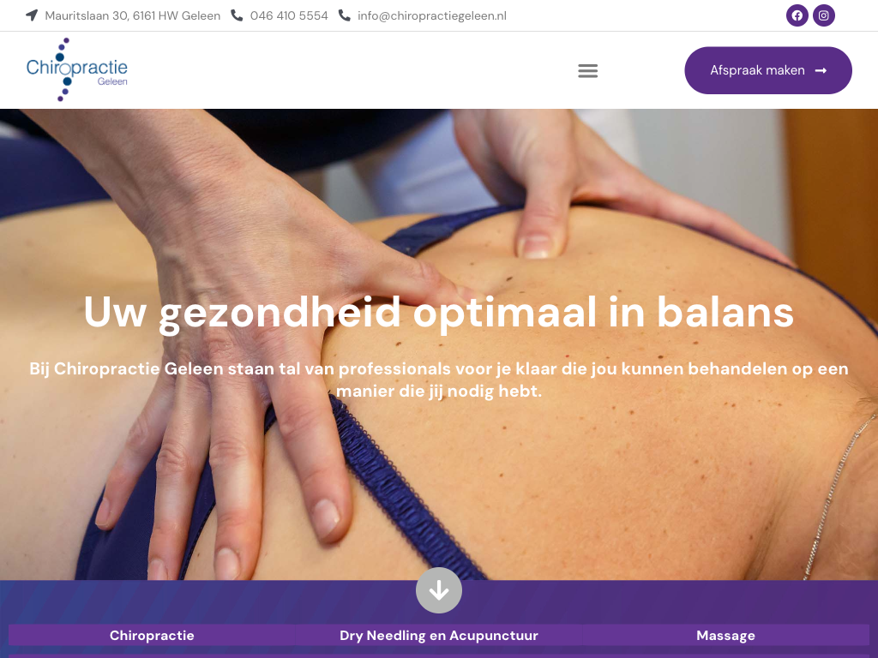The height and width of the screenshot is (658, 878).
Task: Click the Afspraak maken button
Action: click(x=768, y=70)
